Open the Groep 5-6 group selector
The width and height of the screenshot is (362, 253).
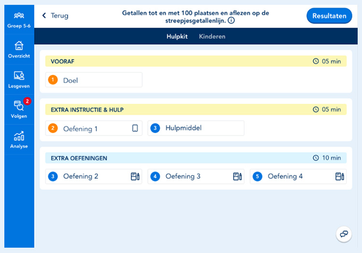tap(19, 20)
